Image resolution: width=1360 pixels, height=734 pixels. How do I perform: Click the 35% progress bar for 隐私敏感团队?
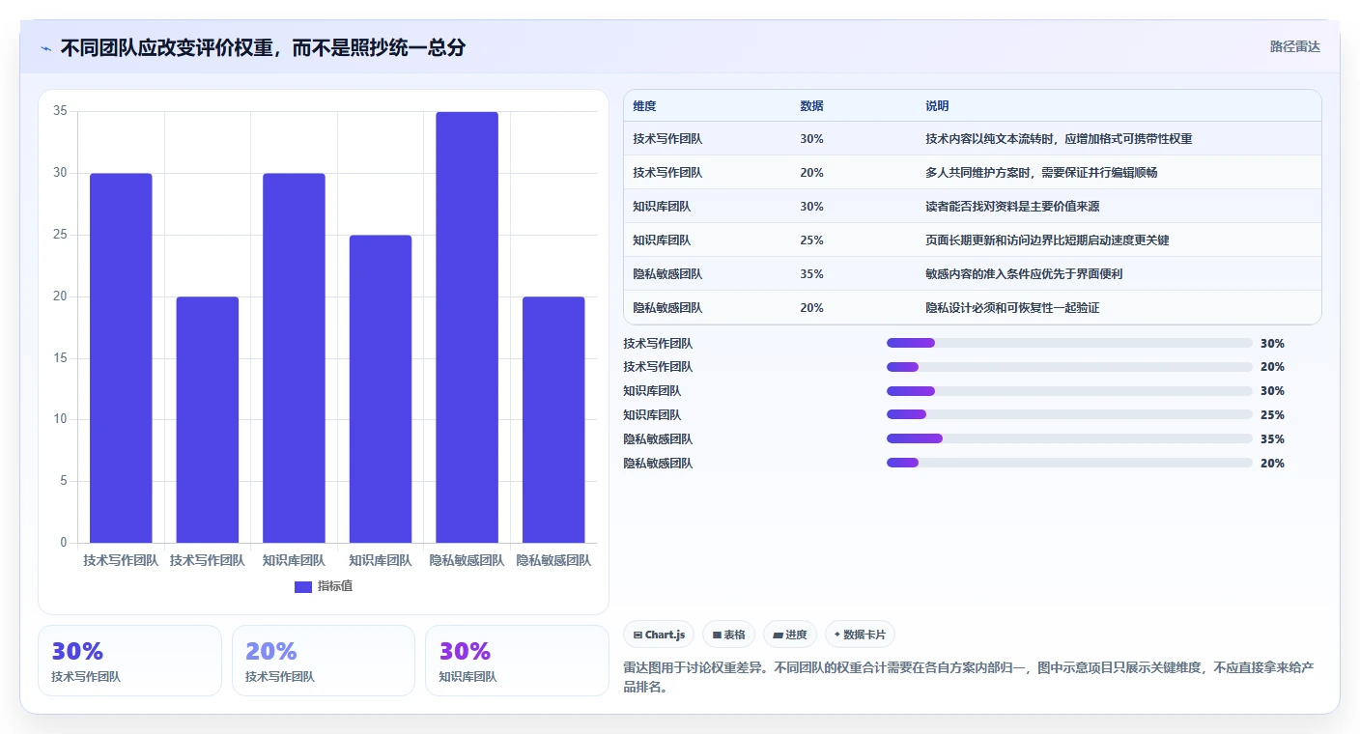point(1069,438)
